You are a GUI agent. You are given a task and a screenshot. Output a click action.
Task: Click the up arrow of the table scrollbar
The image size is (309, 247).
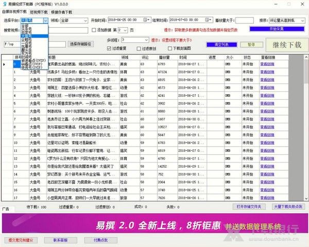click(x=306, y=57)
